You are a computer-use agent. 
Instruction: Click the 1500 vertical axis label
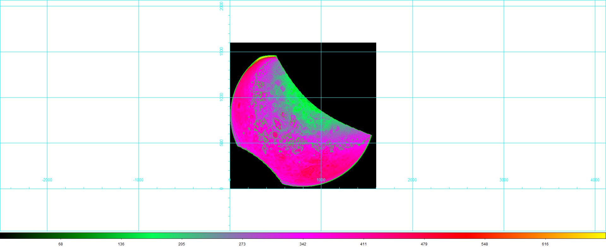222,52
